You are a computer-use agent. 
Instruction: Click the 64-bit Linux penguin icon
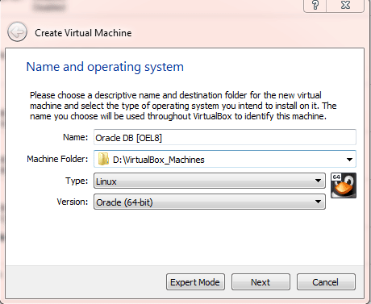[344, 185]
